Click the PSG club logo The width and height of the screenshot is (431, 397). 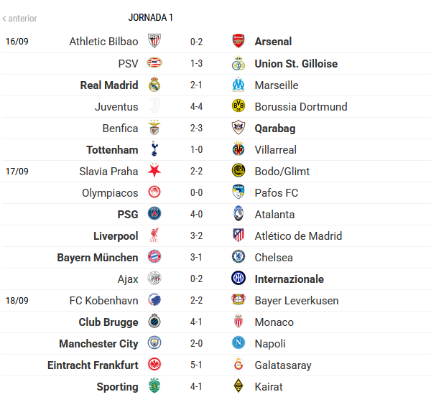(154, 214)
